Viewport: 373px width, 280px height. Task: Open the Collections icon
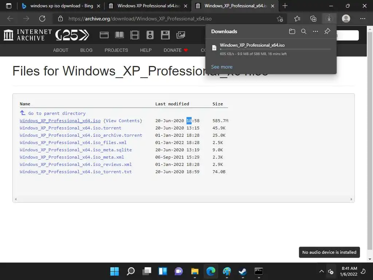[x=313, y=19]
